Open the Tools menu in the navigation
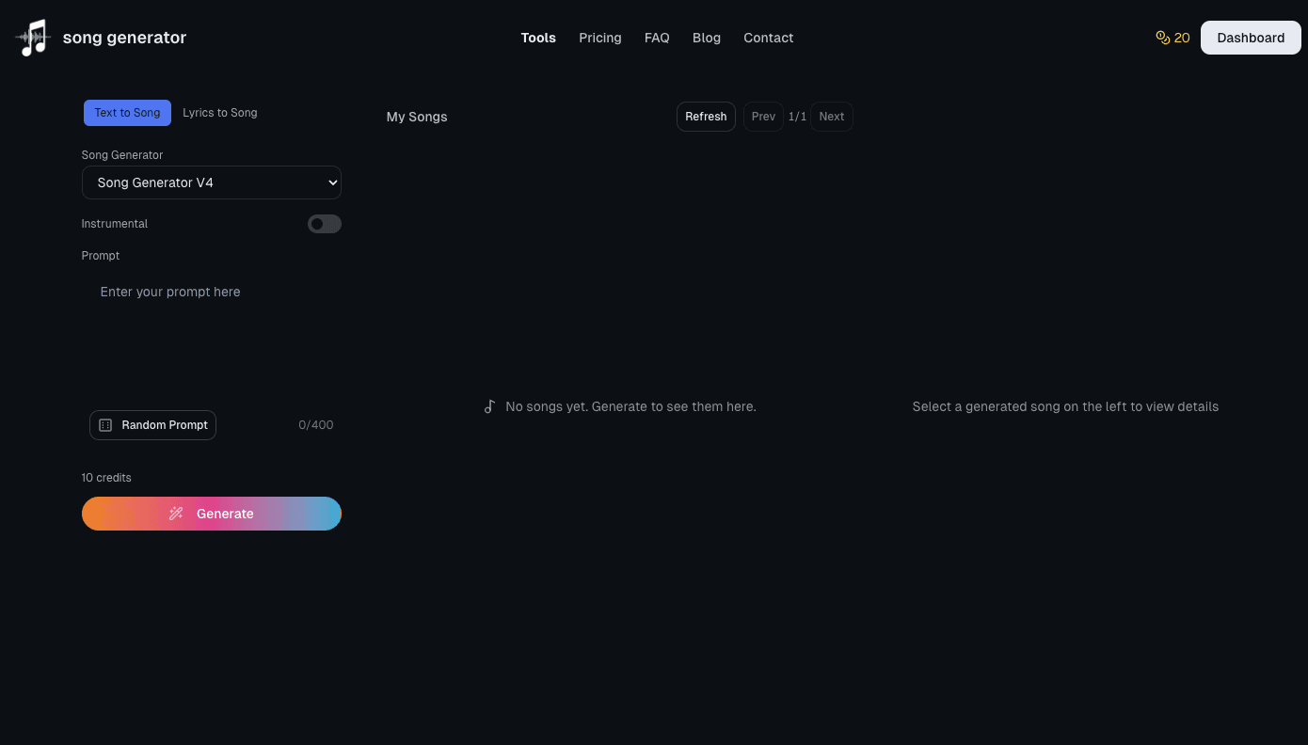Image resolution: width=1308 pixels, height=745 pixels. pyautogui.click(x=538, y=38)
